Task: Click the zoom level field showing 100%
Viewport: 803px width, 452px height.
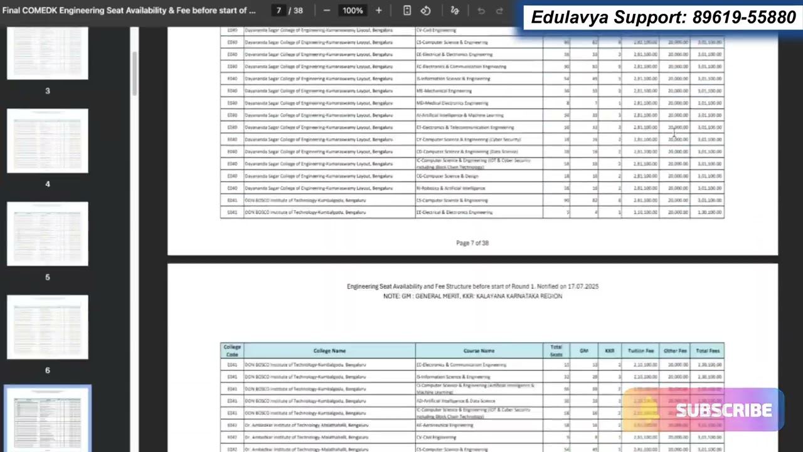Action: [x=353, y=11]
